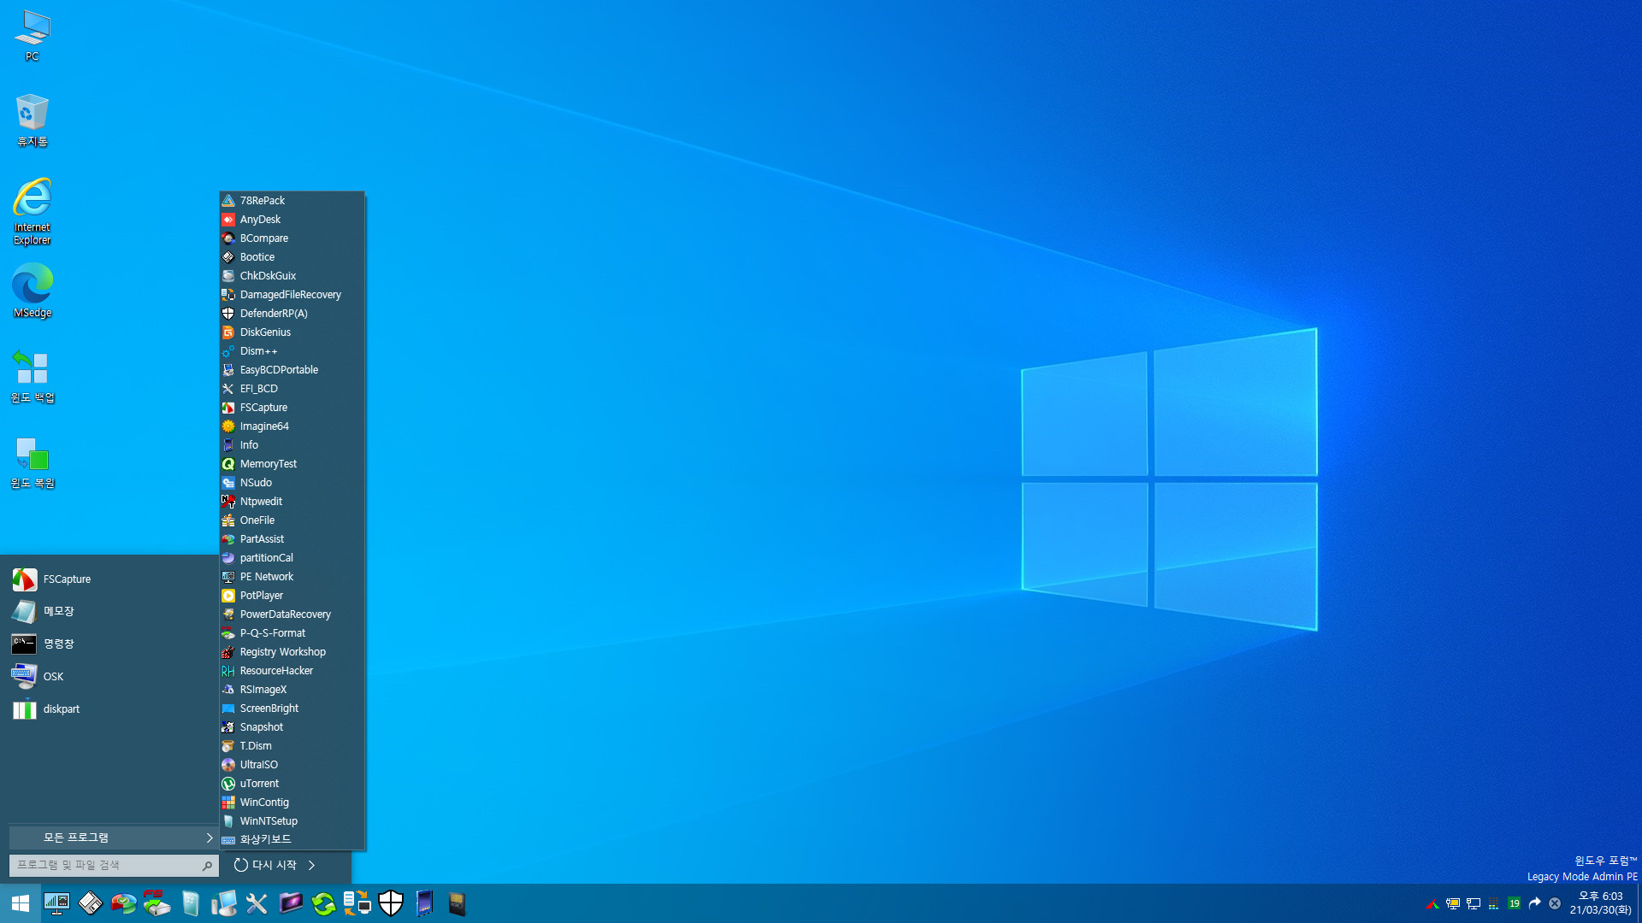The width and height of the screenshot is (1642, 923).
Task: Select AnyDesk in programs list
Action: [292, 220]
